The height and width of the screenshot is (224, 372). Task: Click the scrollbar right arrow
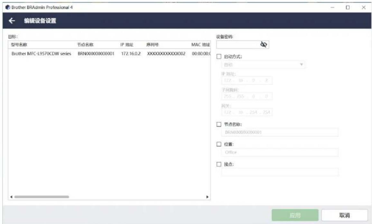(207, 197)
